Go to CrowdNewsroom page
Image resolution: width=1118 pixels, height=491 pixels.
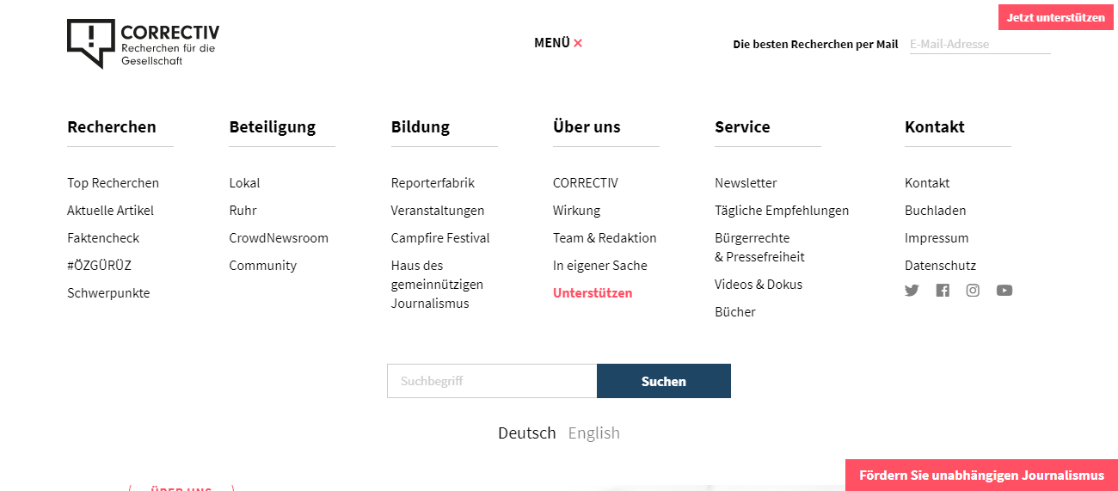coord(279,238)
